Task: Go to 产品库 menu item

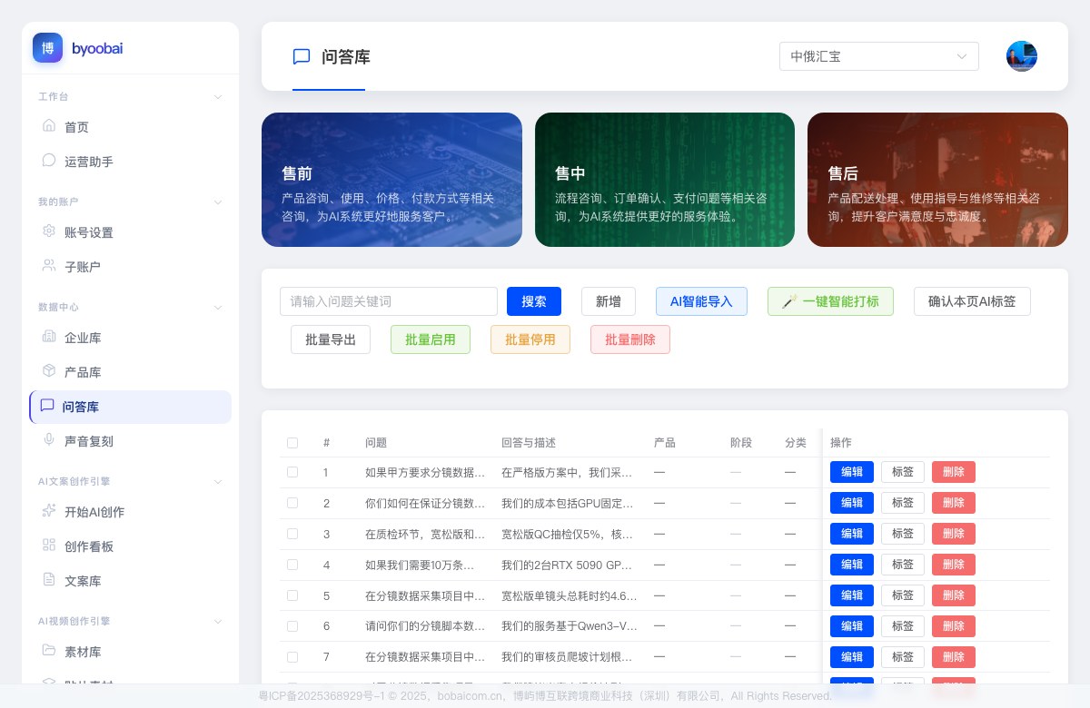Action: click(x=130, y=372)
